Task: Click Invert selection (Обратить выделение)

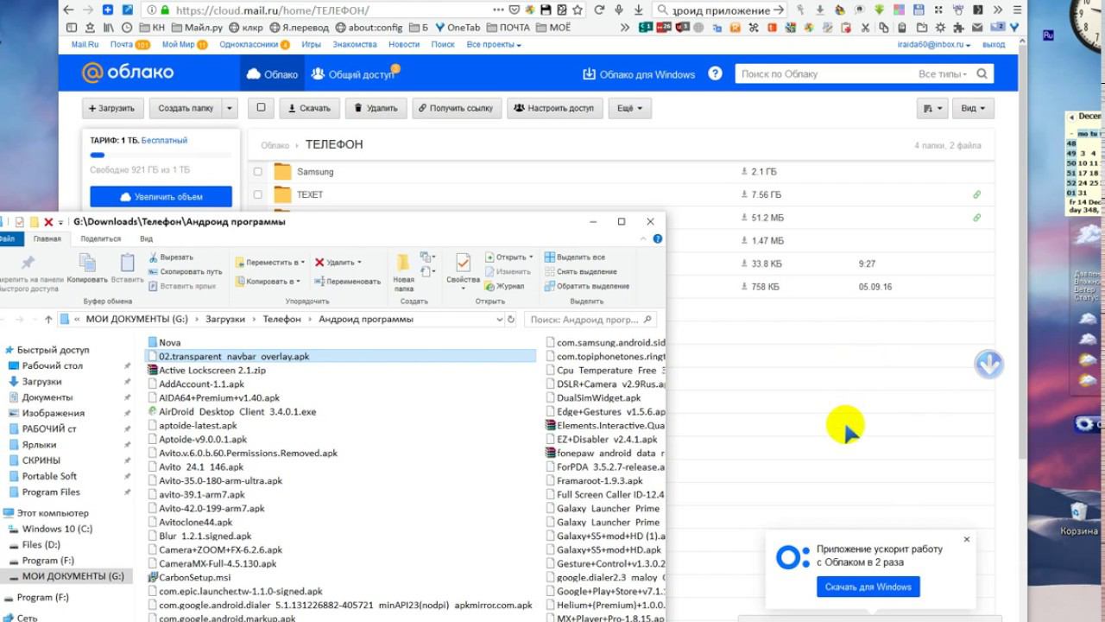Action: point(586,286)
